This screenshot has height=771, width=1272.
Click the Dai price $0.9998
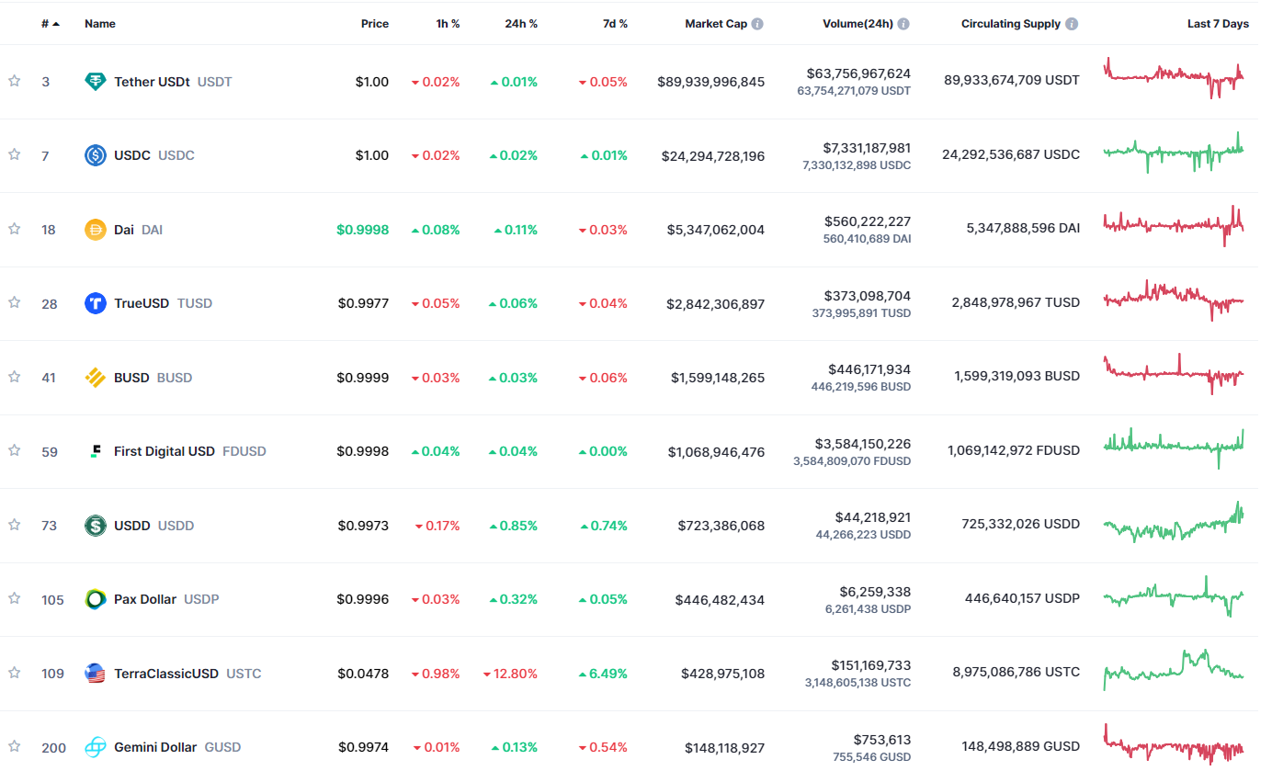click(362, 230)
